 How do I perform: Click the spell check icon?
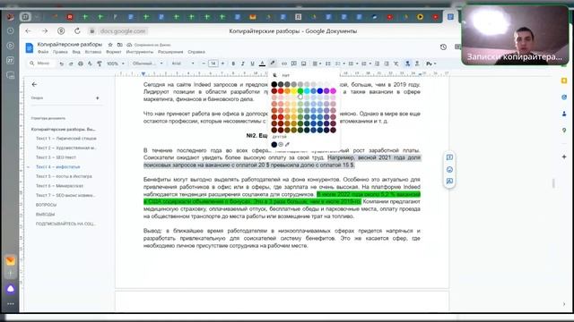point(90,64)
